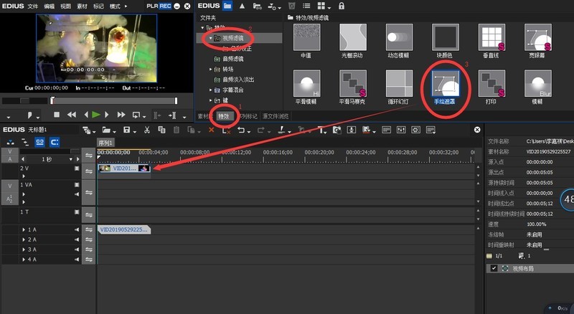Click the Play button in the player
This screenshot has width=574, height=314.
96,115
